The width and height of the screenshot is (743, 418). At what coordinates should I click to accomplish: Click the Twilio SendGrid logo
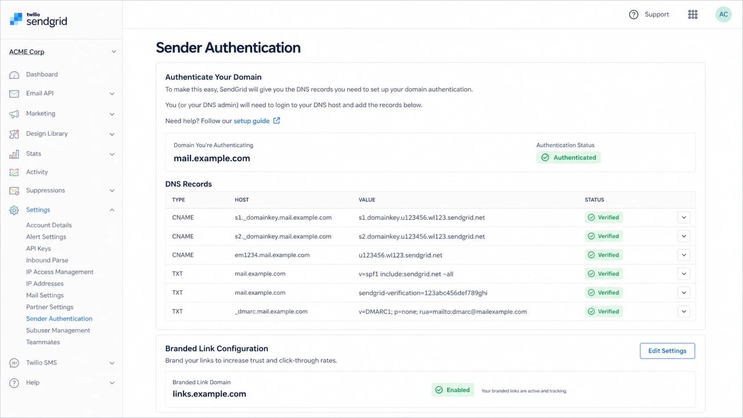(x=38, y=20)
